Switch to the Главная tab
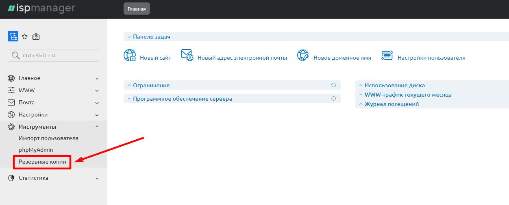 (x=137, y=9)
